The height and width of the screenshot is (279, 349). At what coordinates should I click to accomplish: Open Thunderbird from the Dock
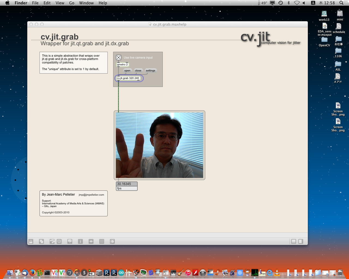coord(25,272)
